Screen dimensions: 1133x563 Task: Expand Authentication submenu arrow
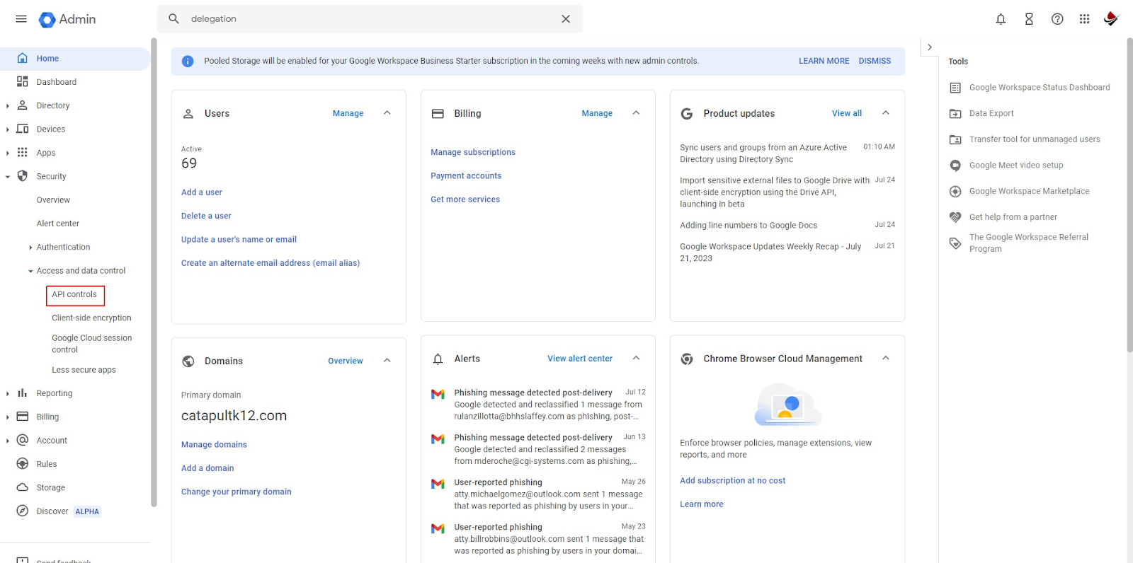click(x=30, y=248)
